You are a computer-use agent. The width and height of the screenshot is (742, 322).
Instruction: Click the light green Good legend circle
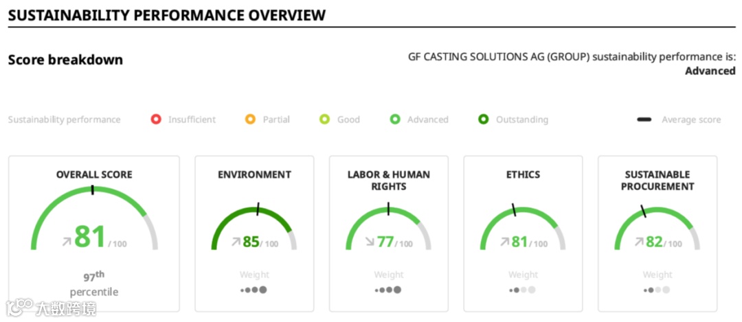point(324,119)
